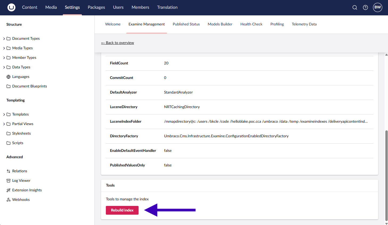The image size is (388, 225).
Task: Click the Languages globe icon
Action: [9, 77]
